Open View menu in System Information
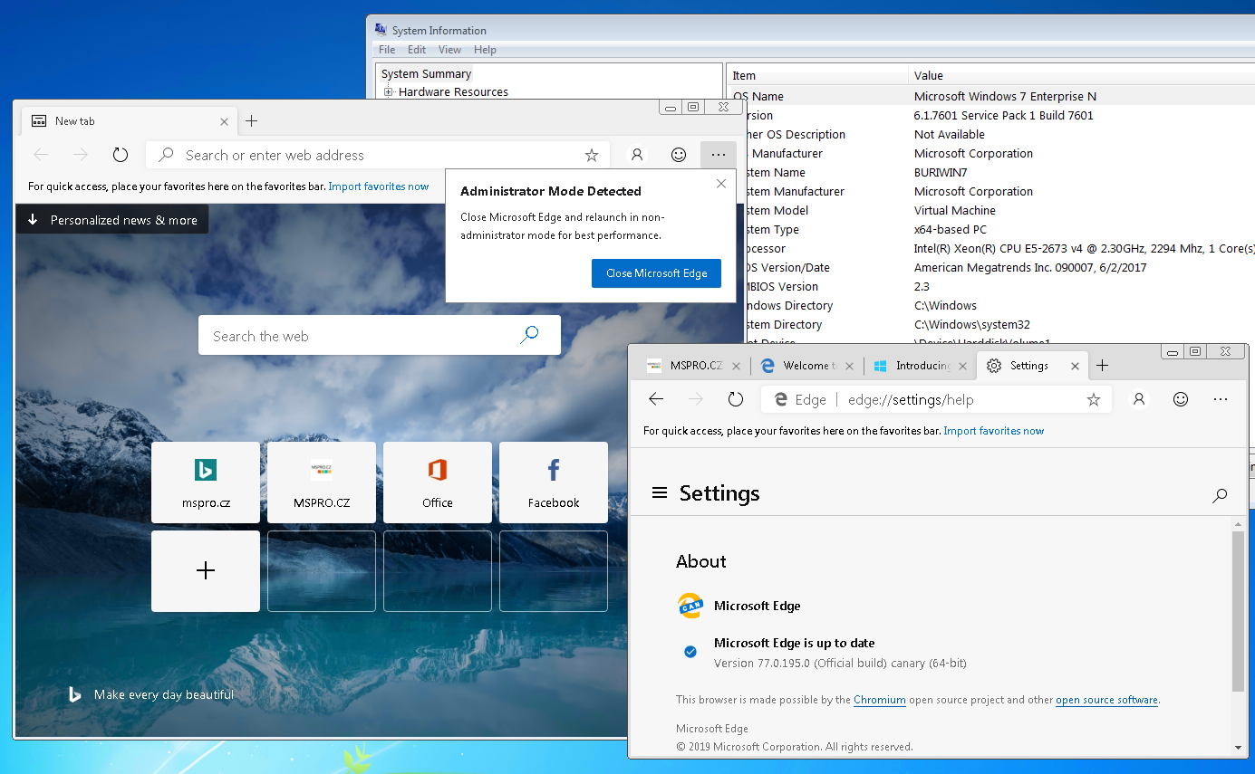The image size is (1255, 774). [449, 50]
